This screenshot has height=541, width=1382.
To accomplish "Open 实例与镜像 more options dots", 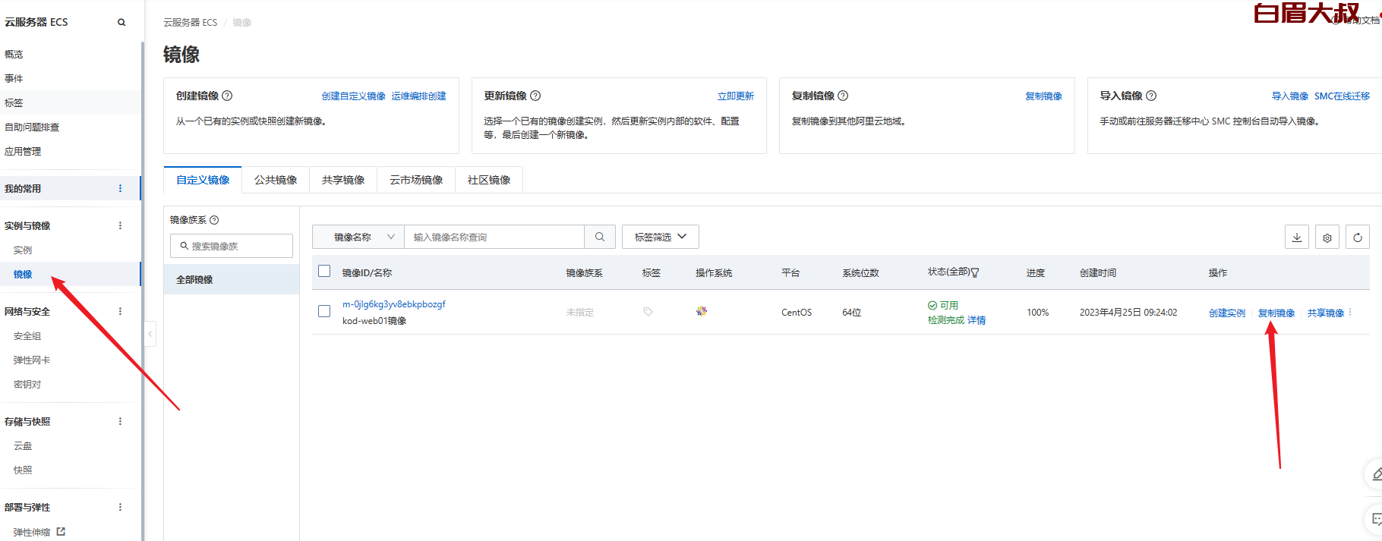I will (x=120, y=225).
